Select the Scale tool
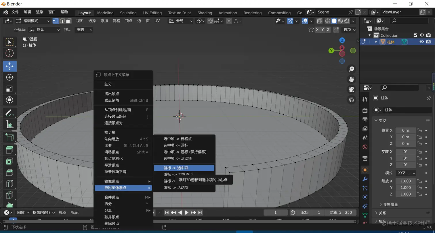 (x=9, y=89)
